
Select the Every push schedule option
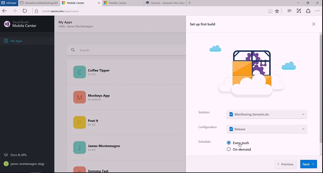[x=229, y=143]
